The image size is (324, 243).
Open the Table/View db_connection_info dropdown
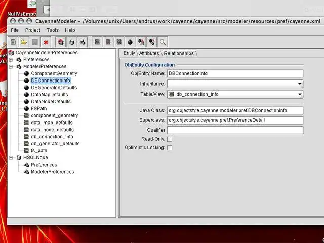point(235,94)
